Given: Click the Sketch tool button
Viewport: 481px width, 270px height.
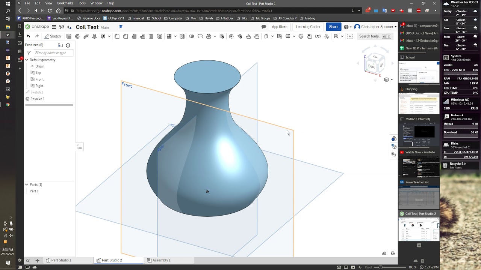Looking at the screenshot, I should click(x=53, y=36).
